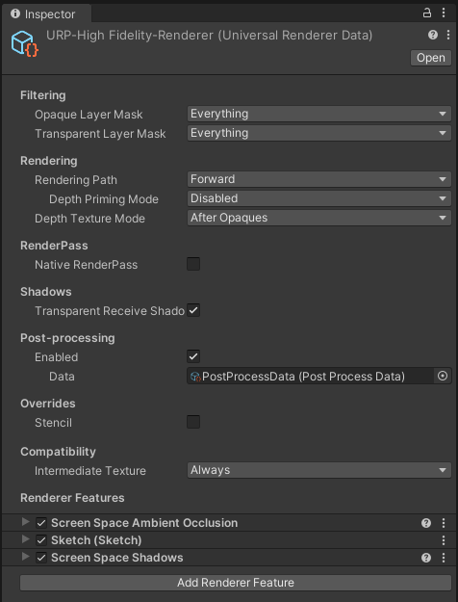
Task: Click the Compatibility section header
Action: pos(59,452)
